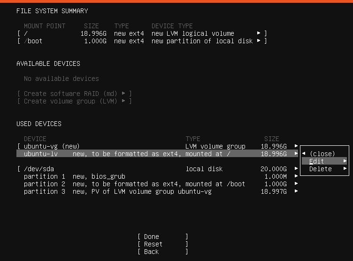Click the Edit entry's right arrow
The width and height of the screenshot is (353, 261).
coord(345,161)
